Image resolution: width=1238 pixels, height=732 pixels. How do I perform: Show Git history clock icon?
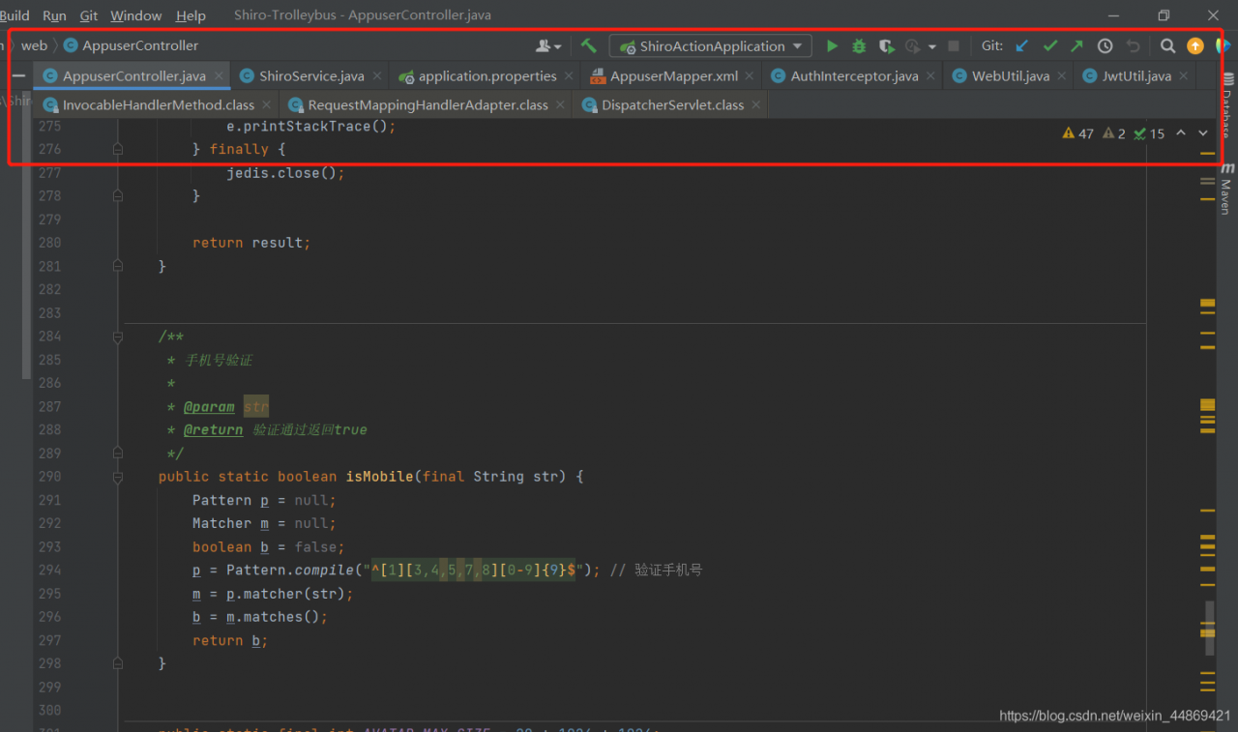1105,46
